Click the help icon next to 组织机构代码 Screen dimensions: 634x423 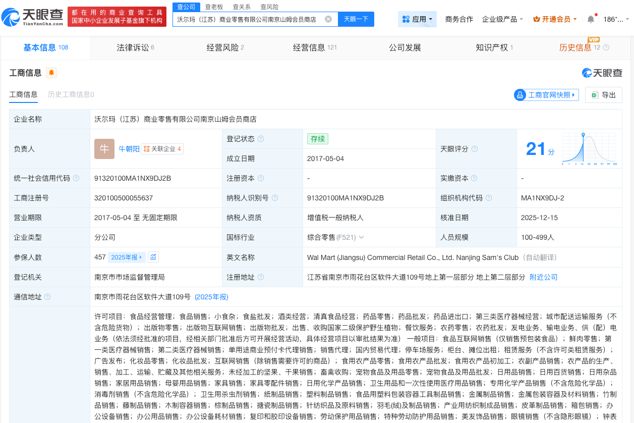pos(489,198)
